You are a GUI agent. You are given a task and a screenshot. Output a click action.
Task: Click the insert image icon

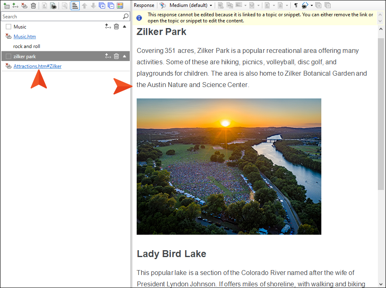point(239,5)
